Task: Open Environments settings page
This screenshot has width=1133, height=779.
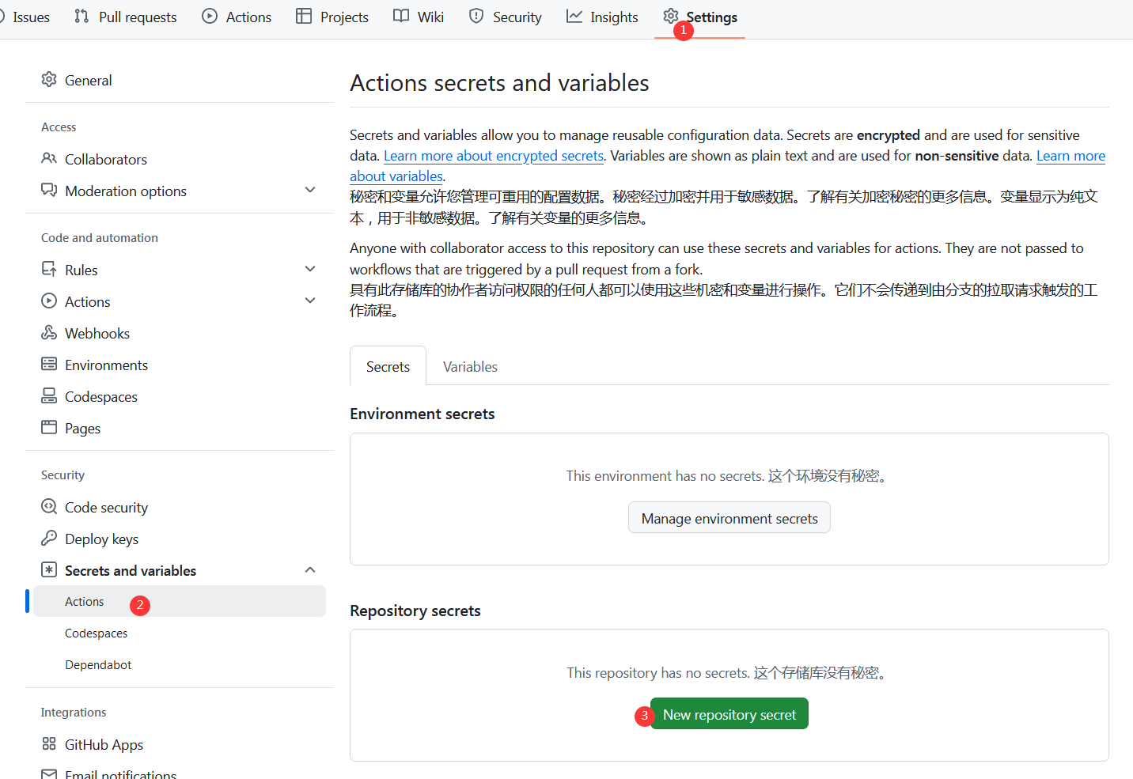Action: click(x=180, y=365)
